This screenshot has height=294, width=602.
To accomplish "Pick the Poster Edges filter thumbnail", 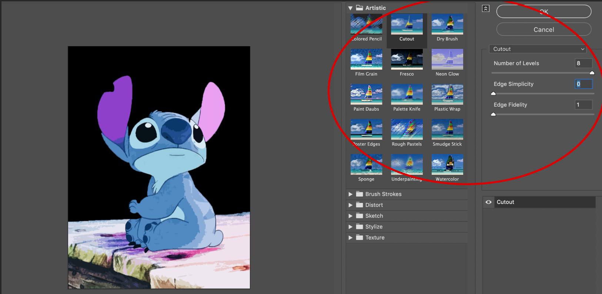I will (x=366, y=129).
